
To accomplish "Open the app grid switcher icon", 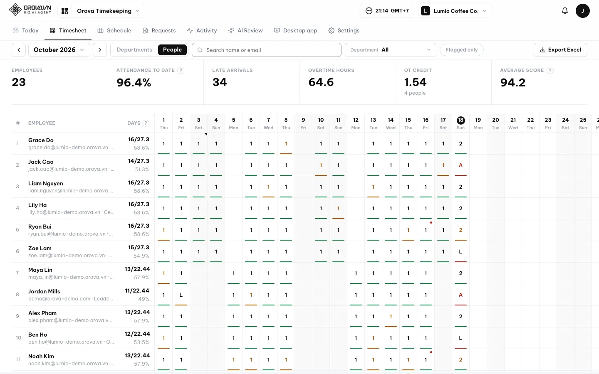I will point(65,11).
